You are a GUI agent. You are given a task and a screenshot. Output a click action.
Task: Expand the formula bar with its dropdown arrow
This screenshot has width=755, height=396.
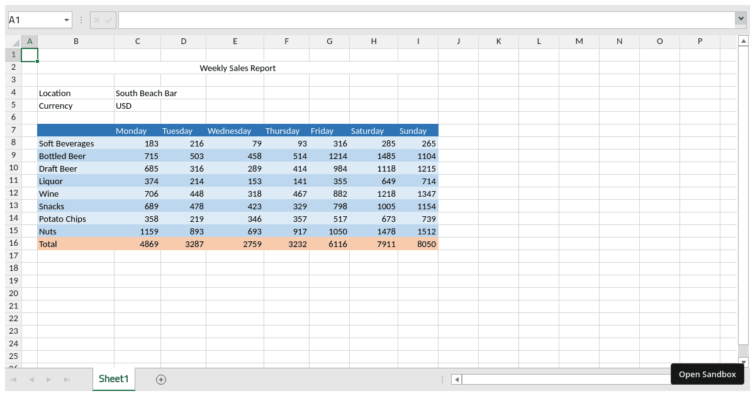[741, 19]
